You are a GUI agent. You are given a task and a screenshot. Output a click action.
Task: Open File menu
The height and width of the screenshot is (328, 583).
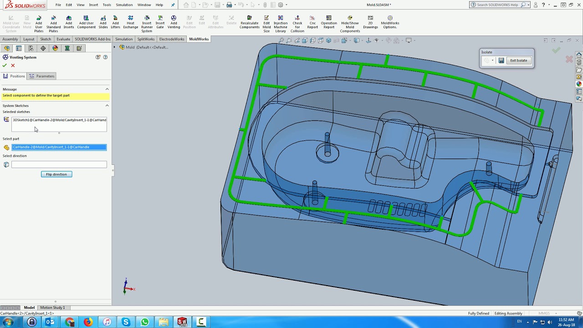tap(58, 5)
